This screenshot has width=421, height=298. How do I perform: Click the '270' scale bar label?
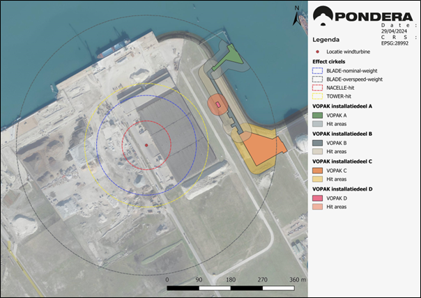(262, 280)
